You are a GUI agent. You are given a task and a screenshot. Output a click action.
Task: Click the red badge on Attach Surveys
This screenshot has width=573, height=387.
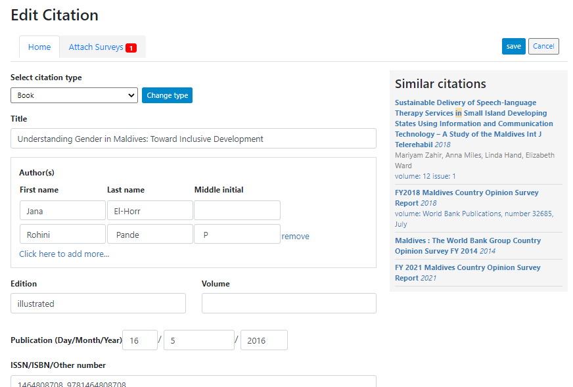pos(131,48)
